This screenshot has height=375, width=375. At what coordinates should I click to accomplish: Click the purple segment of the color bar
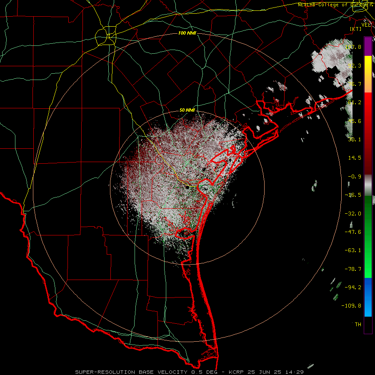tap(368, 47)
